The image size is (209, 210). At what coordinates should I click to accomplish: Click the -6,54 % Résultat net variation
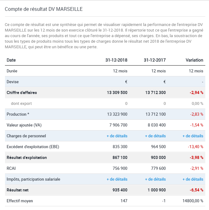[x=196, y=190]
